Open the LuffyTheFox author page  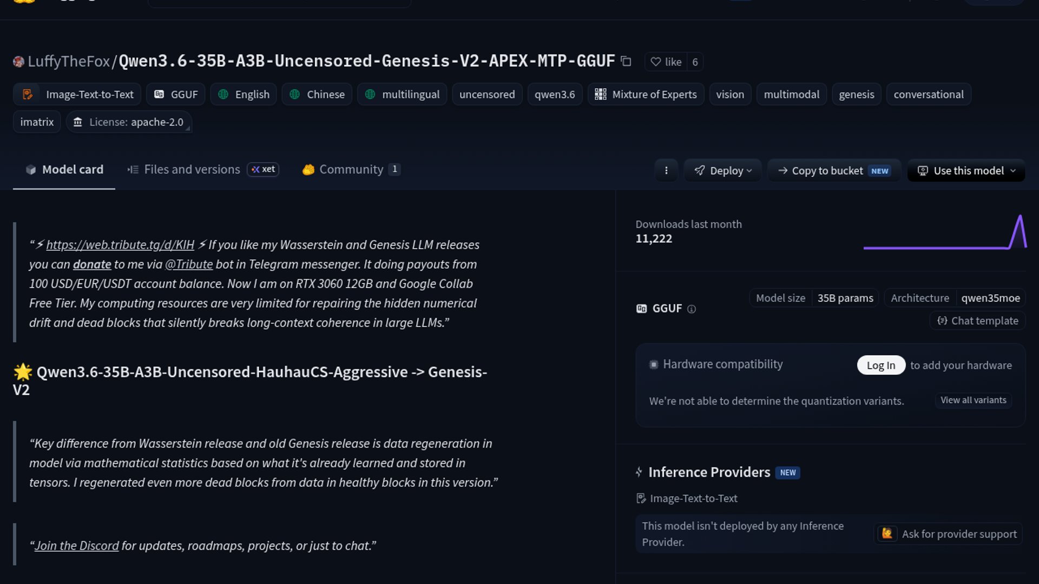coord(69,62)
